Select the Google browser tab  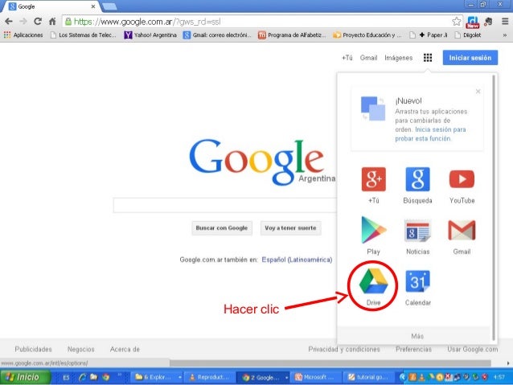click(51, 6)
